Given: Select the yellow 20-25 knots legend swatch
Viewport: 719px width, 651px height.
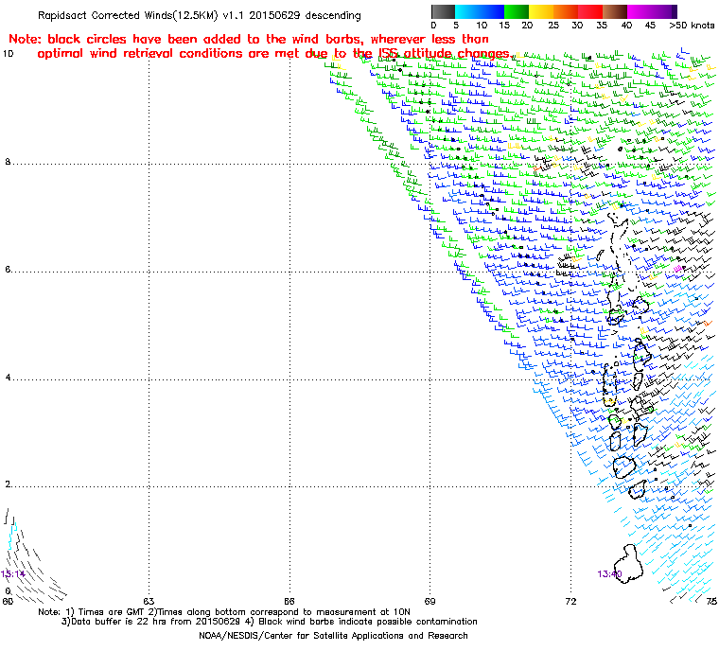Looking at the screenshot, I should click(x=541, y=11).
